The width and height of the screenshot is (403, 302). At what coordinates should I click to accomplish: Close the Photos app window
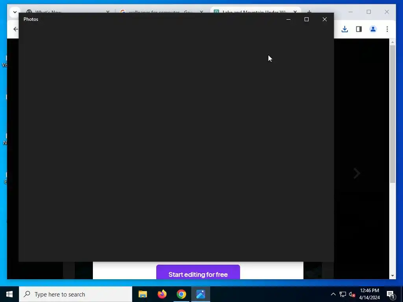[325, 19]
